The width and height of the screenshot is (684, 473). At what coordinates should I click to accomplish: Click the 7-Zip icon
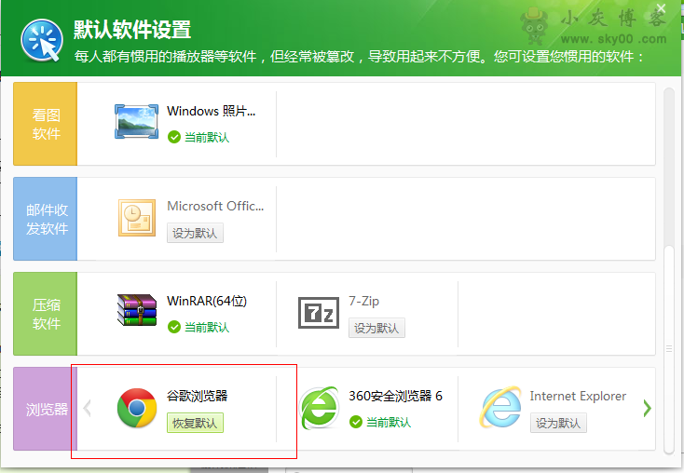pyautogui.click(x=319, y=313)
